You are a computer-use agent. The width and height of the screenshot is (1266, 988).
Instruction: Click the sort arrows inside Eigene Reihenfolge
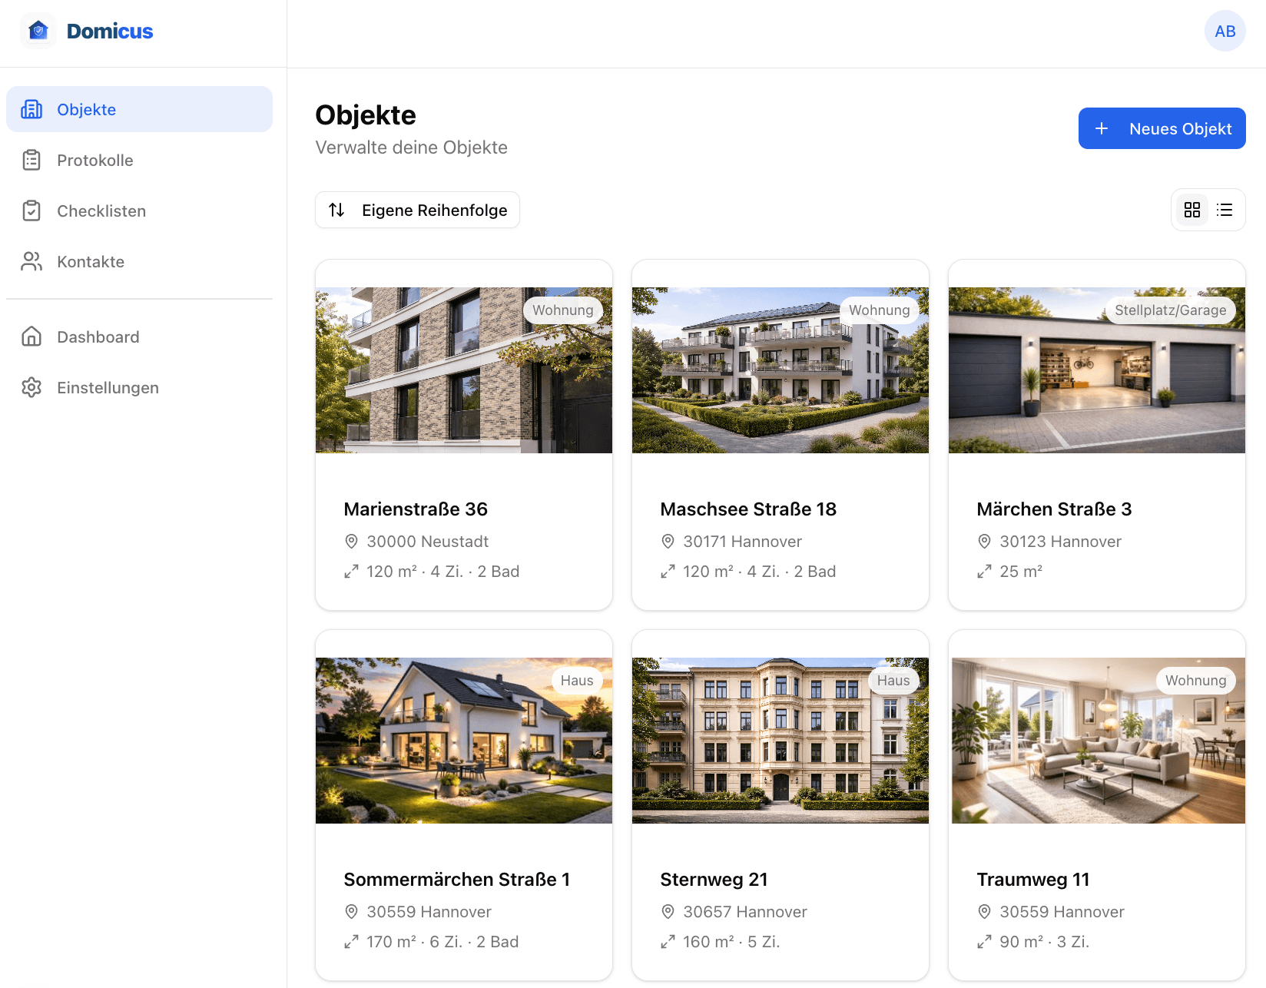click(x=337, y=210)
